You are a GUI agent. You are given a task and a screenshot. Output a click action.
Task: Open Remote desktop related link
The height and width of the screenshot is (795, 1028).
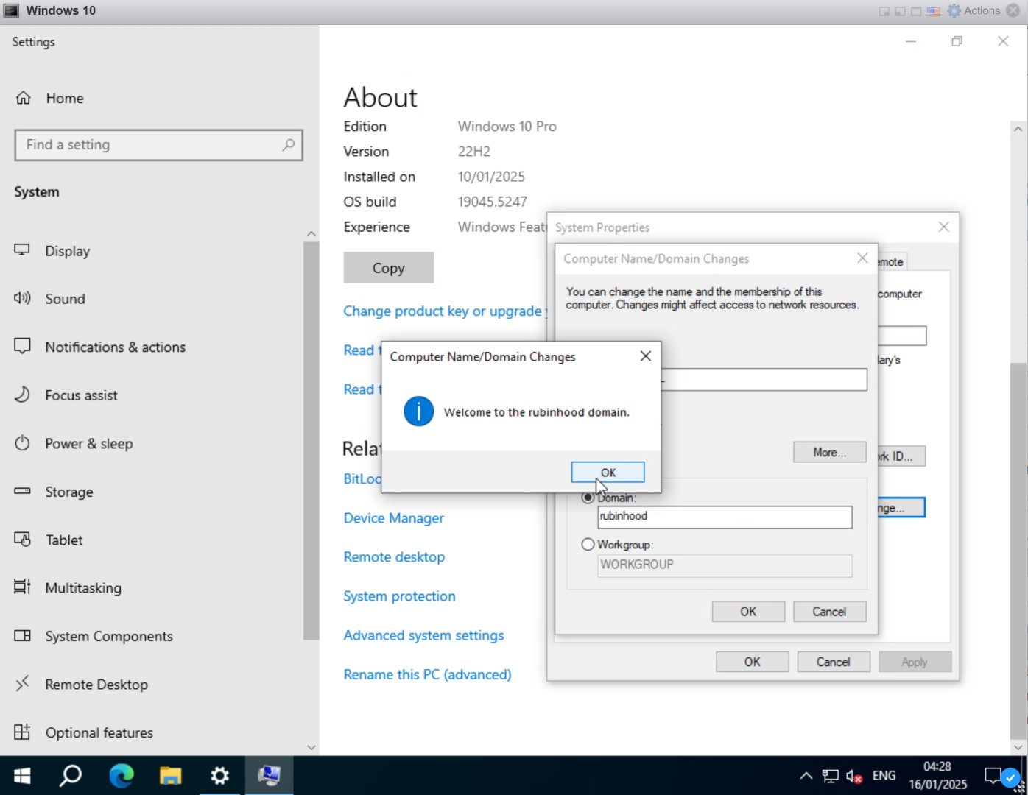[394, 557]
